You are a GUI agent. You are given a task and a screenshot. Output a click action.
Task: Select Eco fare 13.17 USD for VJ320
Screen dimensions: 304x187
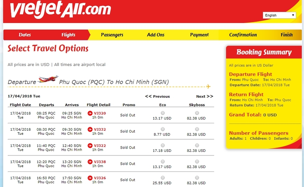(x=163, y=113)
